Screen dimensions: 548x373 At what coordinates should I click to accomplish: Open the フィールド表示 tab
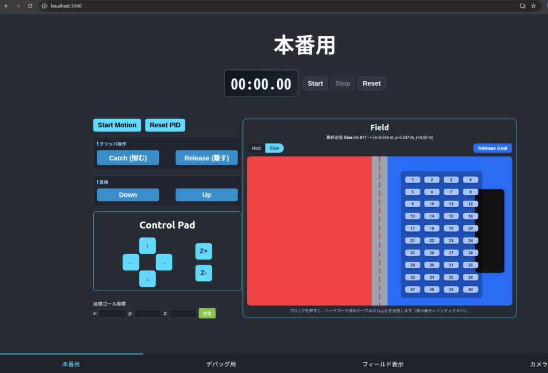click(383, 364)
